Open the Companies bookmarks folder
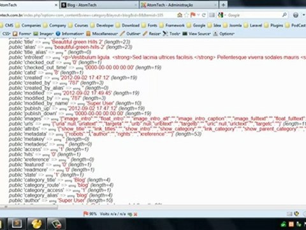Screen dimensions: 306x230 [x=28, y=26]
